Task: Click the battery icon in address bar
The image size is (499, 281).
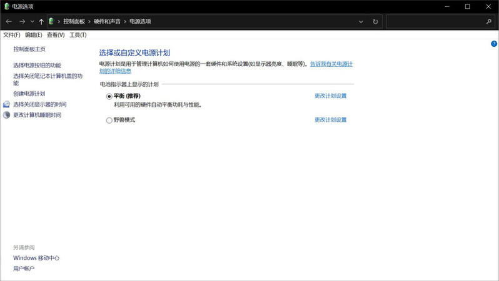Action: click(51, 21)
